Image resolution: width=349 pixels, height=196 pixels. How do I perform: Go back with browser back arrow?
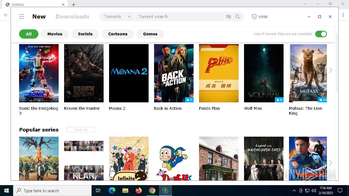tap(6, 15)
